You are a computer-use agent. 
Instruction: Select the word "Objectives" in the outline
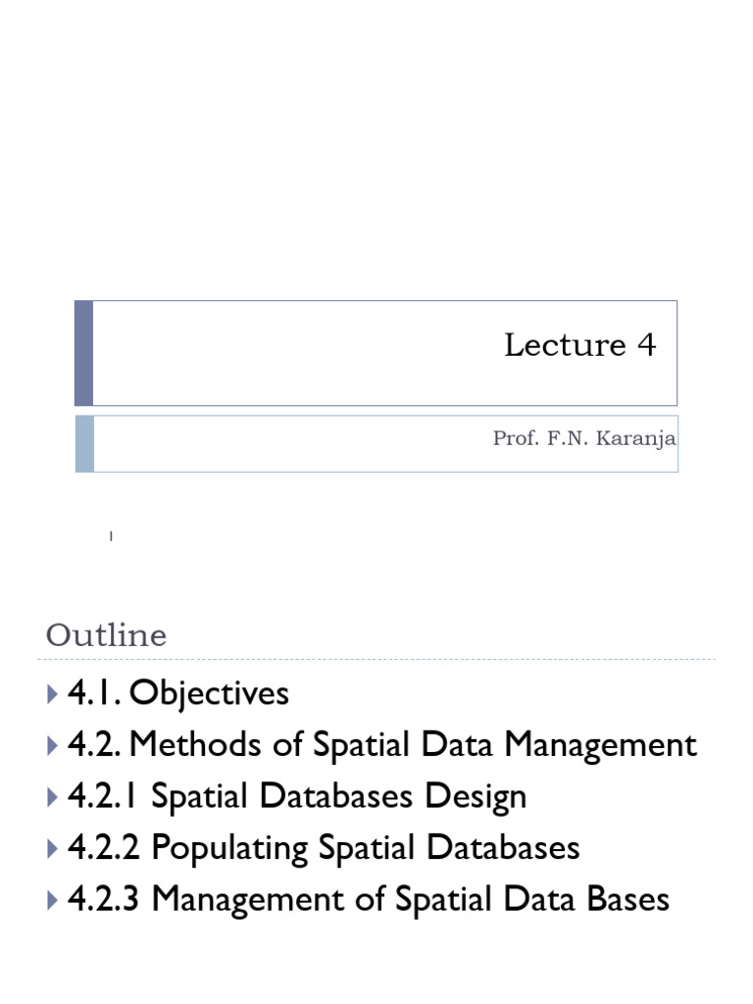210,694
